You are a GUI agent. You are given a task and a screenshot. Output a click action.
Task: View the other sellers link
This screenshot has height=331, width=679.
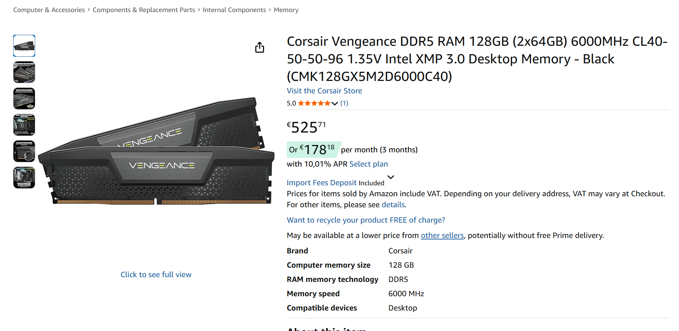point(442,235)
